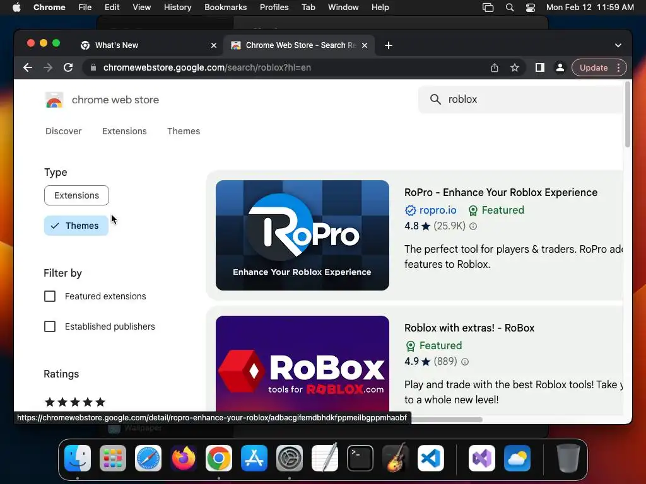Open the File menu
Viewport: 646px width, 484px height.
point(85,8)
